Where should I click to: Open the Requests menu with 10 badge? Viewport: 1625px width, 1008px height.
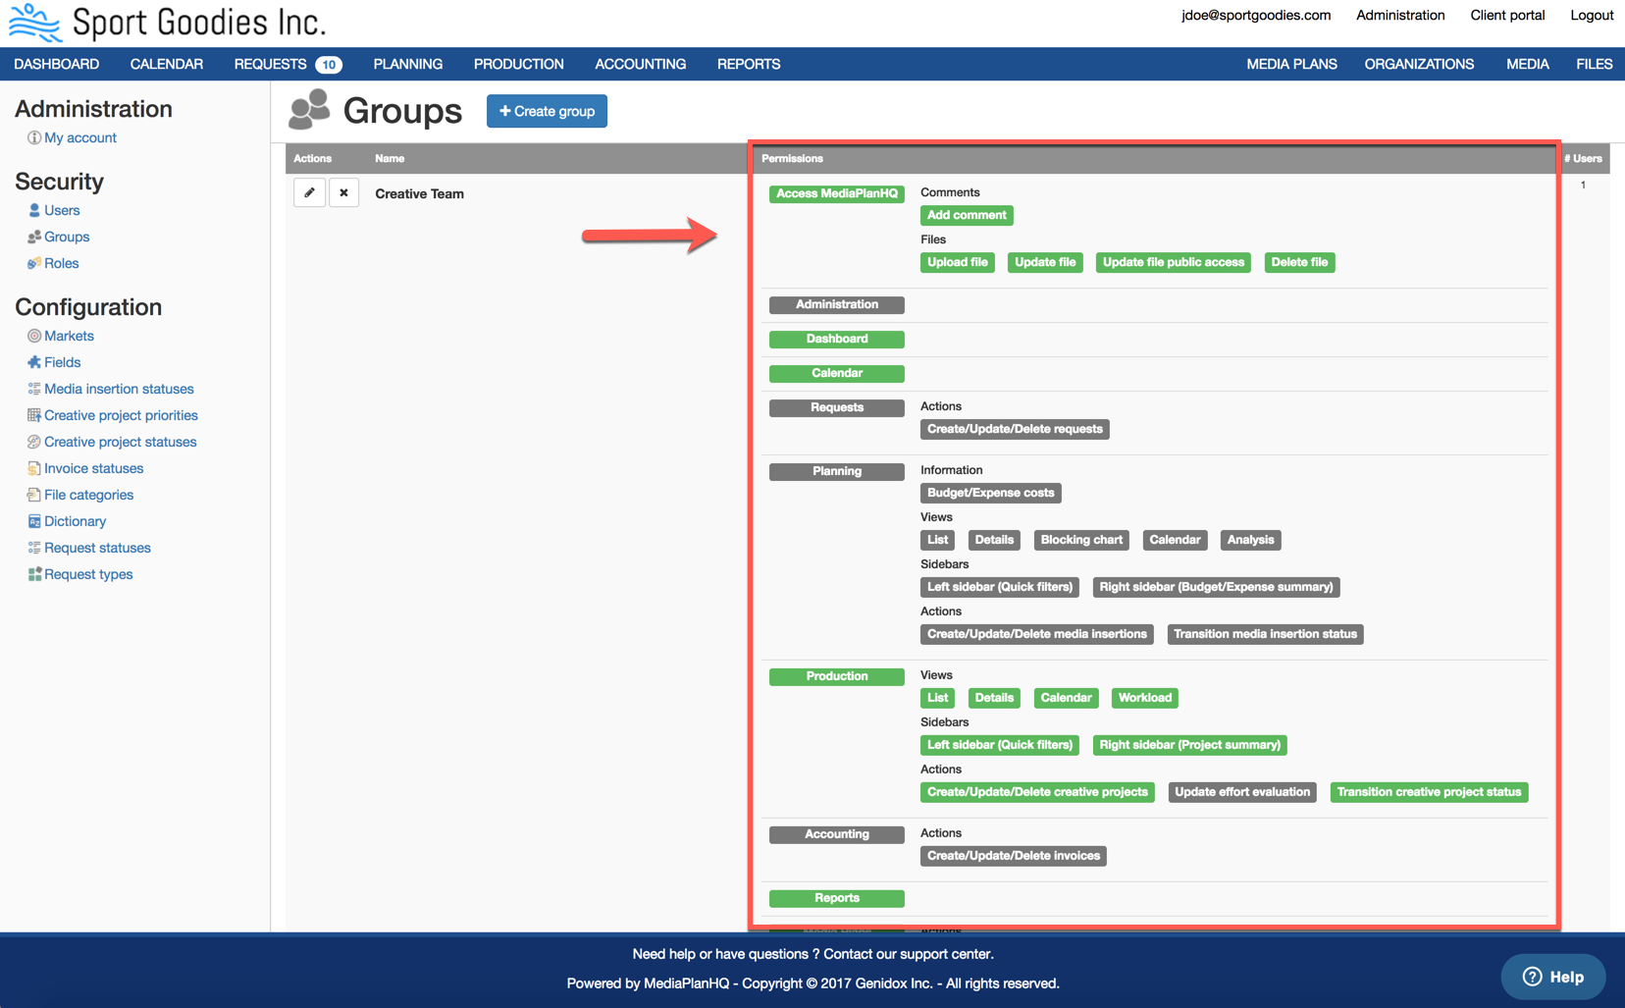[x=287, y=64]
